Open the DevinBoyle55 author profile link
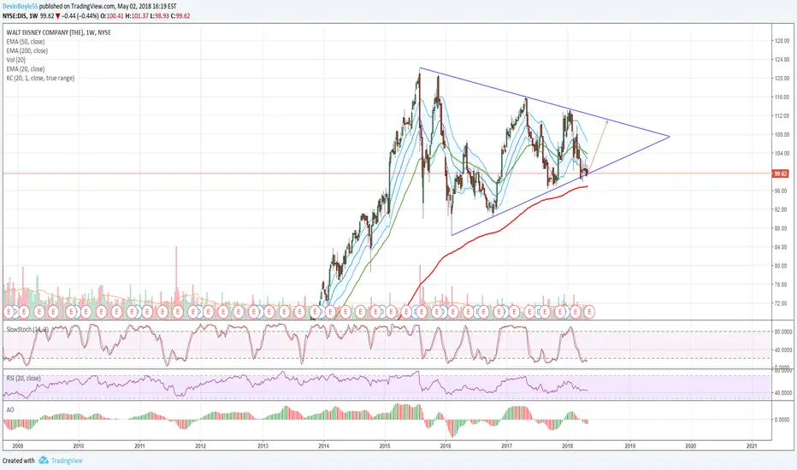The width and height of the screenshot is (797, 470). [20, 7]
